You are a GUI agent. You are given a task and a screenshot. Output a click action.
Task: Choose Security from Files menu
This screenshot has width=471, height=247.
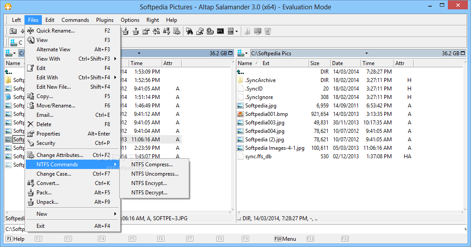pos(73,143)
